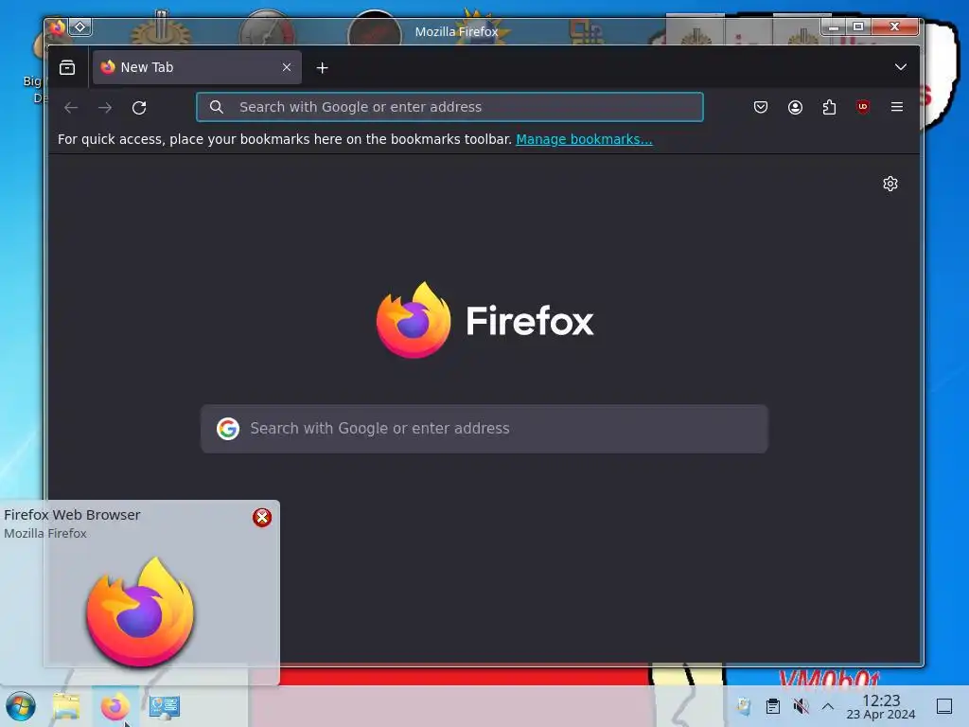Viewport: 969px width, 727px height.
Task: Click the Firefox logo on new tab page
Action: click(x=414, y=320)
